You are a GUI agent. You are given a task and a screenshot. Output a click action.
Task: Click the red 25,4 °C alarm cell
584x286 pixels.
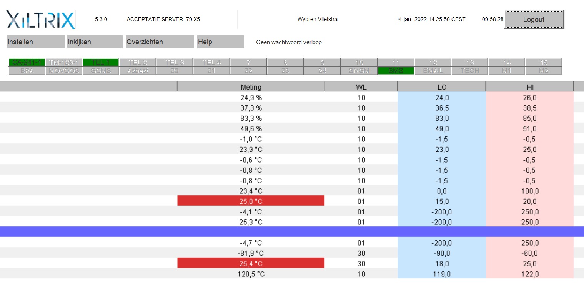point(251,263)
